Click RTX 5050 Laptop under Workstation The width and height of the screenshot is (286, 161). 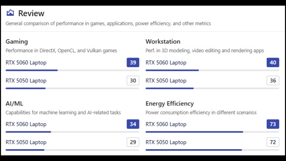(166, 80)
